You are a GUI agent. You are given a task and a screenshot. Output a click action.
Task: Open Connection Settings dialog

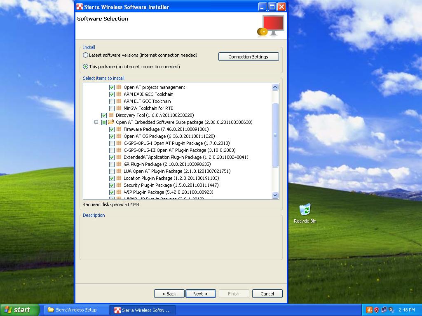pyautogui.click(x=249, y=57)
